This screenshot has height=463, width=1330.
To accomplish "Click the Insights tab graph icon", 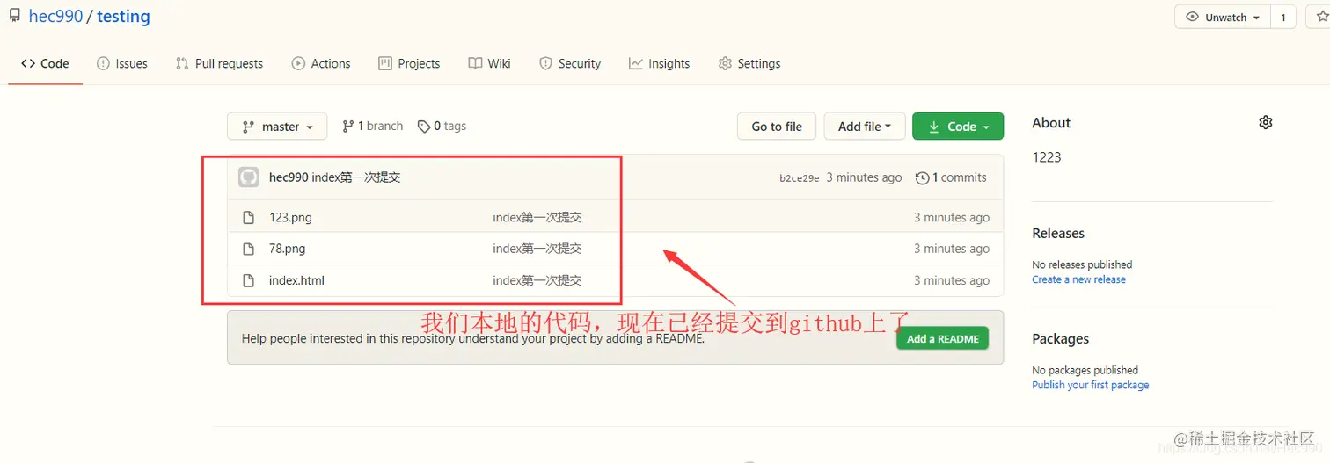I will click(x=636, y=63).
